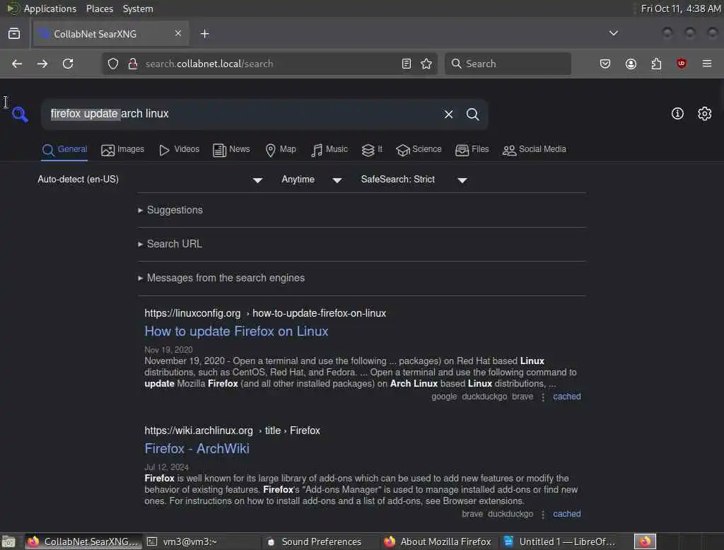Toggle reader view icon in address bar
Screen dimensions: 724x550
point(407,64)
